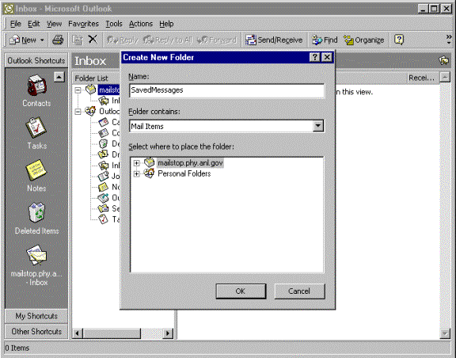Open the View menu
This screenshot has width=456, height=358.
54,24
